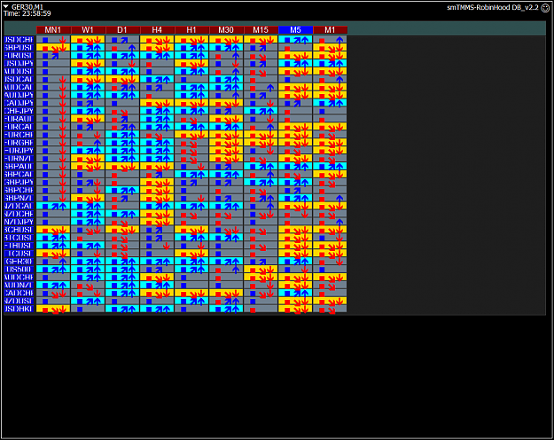
Task: Click the NZDCAD MN1 cyan buy-signal cell
Action: (53, 206)
